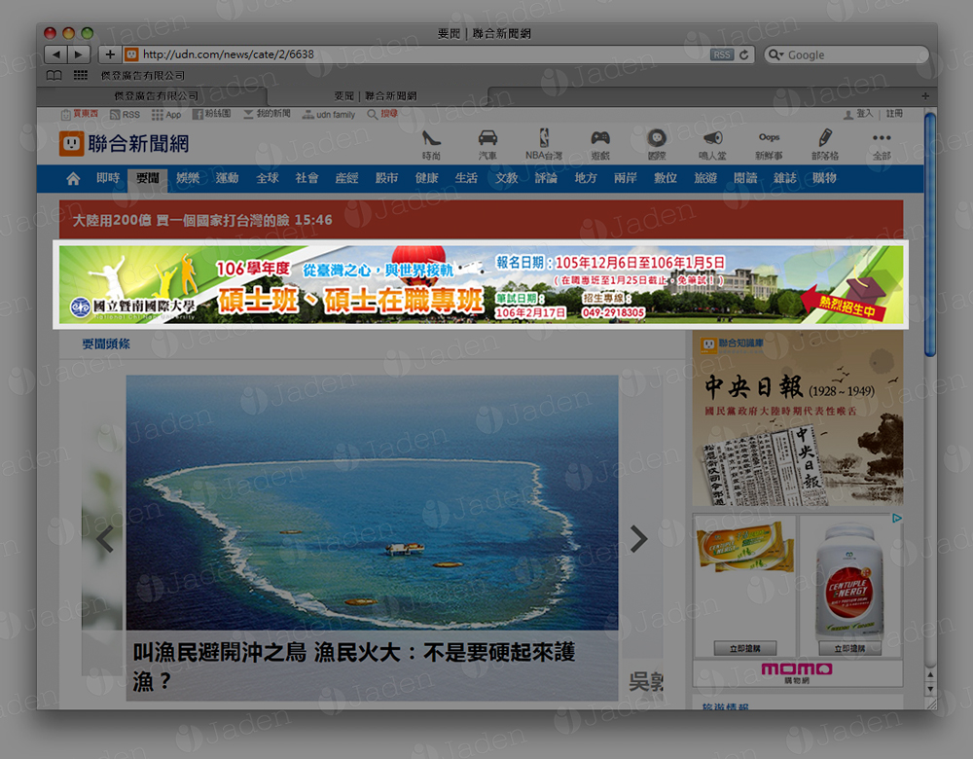Open the 大陸用200億 breaking news headline
This screenshot has width=973, height=759.
pos(202,220)
